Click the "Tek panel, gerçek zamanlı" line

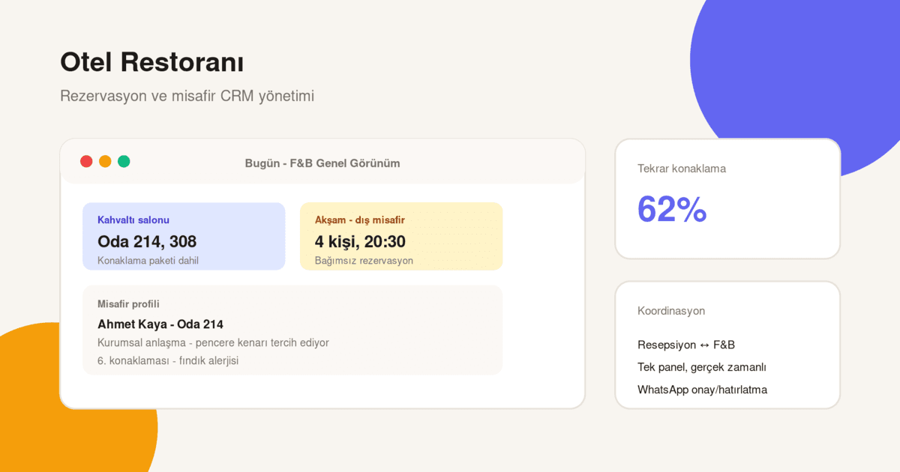click(702, 367)
